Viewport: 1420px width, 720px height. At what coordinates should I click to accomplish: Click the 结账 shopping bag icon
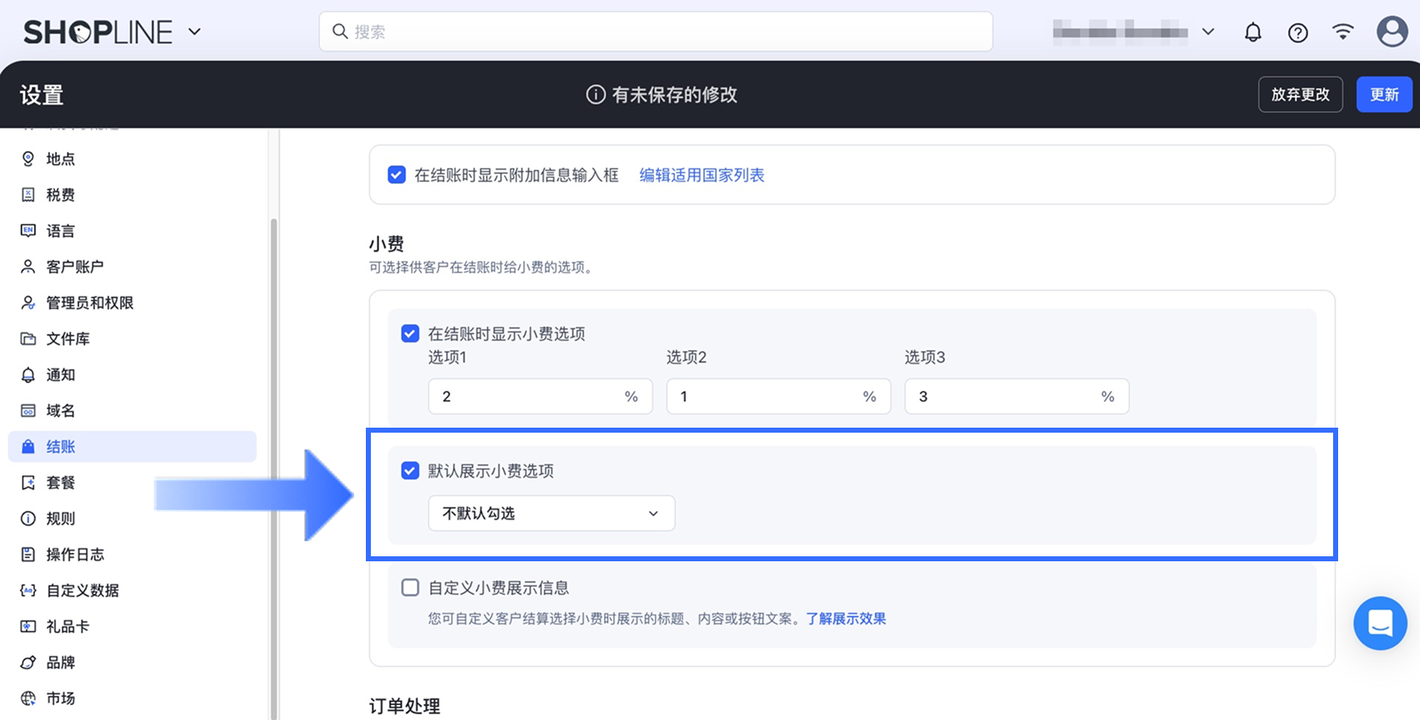coord(28,446)
